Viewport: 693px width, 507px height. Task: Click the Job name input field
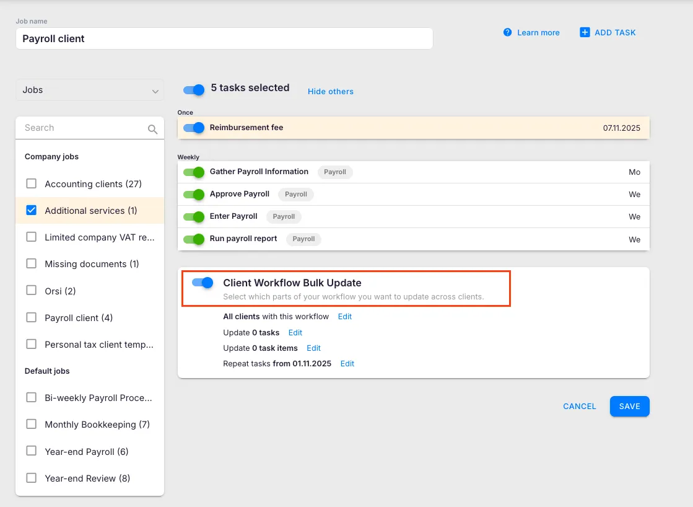click(x=224, y=38)
